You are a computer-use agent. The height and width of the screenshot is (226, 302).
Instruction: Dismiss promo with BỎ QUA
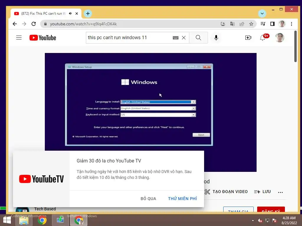click(x=148, y=199)
